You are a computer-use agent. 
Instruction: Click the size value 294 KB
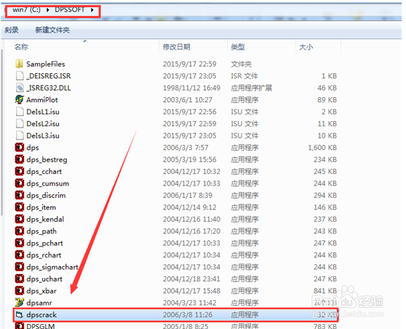(326, 195)
